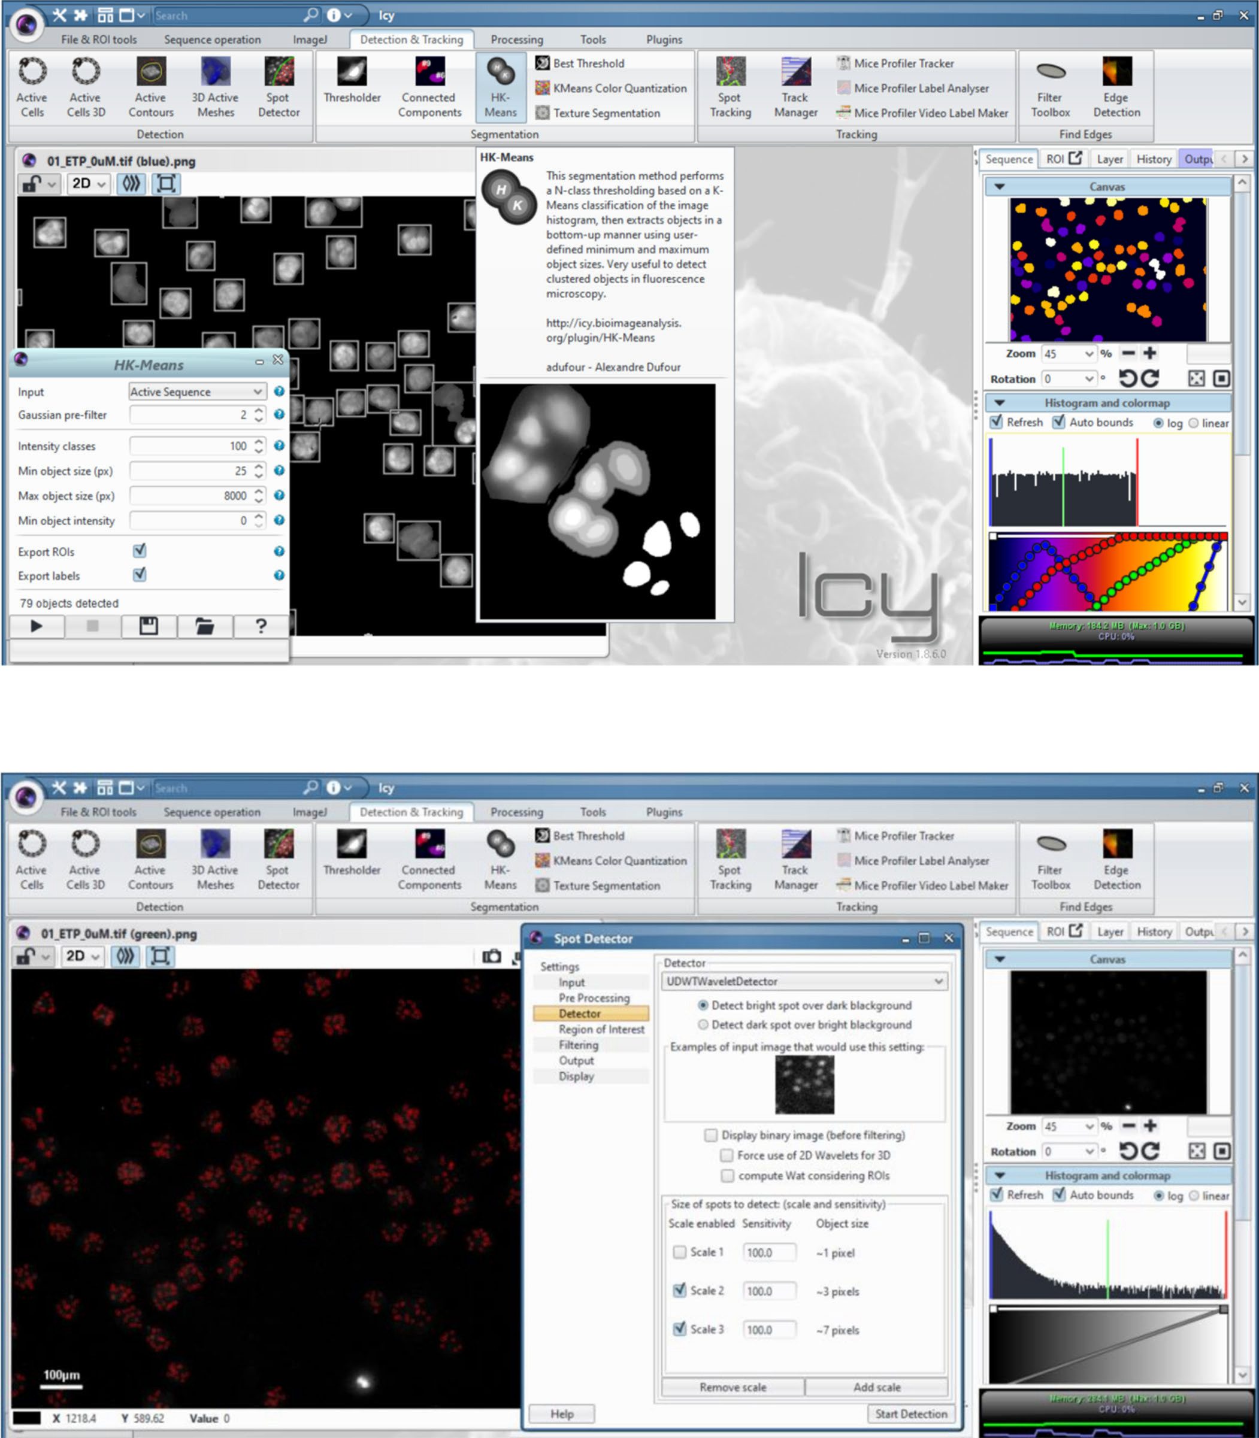Click the Start Detection button
Image resolution: width=1259 pixels, height=1438 pixels.
click(x=910, y=1413)
